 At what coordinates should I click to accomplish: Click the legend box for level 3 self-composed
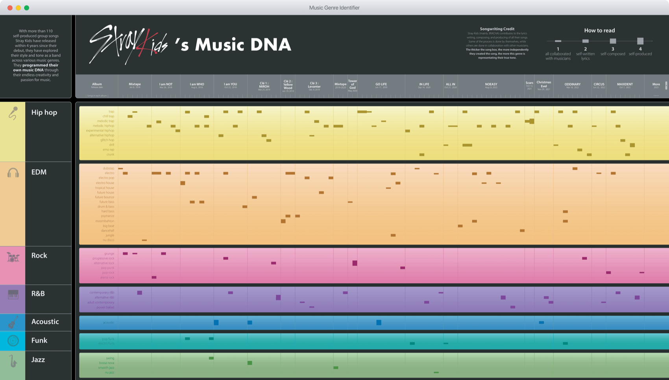(x=613, y=41)
